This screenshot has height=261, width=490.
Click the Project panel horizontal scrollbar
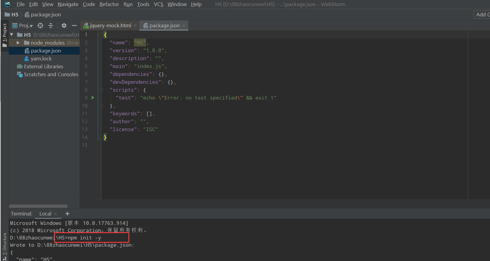pyautogui.click(x=38, y=206)
